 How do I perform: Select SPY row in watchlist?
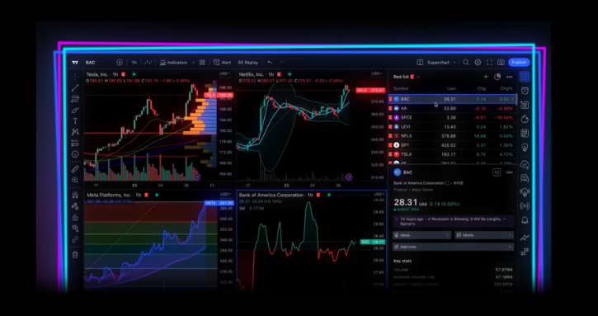tap(452, 145)
